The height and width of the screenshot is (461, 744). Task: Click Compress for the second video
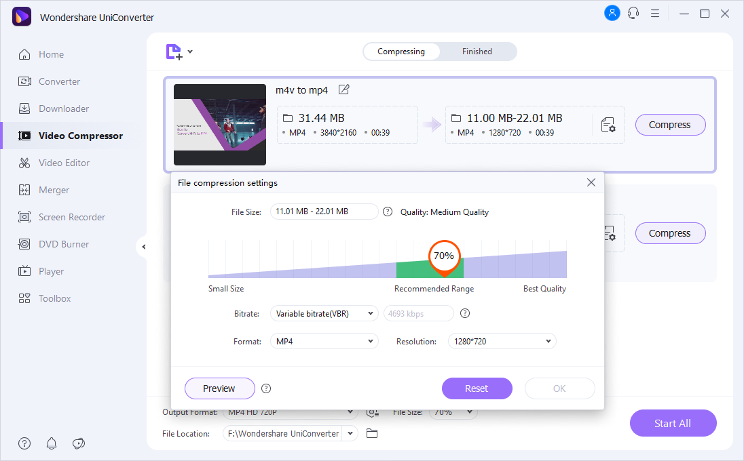point(670,233)
